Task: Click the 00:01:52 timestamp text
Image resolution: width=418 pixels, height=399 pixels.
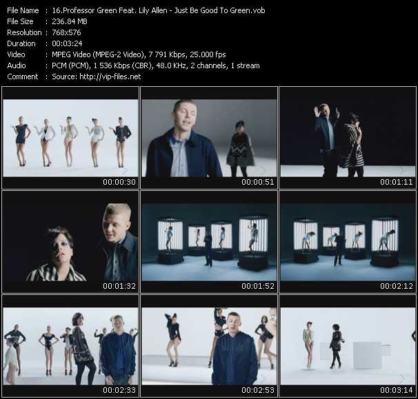Action: pyautogui.click(x=258, y=287)
